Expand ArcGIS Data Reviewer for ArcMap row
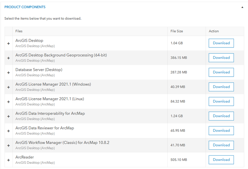248x169 pixels. pos(9,131)
